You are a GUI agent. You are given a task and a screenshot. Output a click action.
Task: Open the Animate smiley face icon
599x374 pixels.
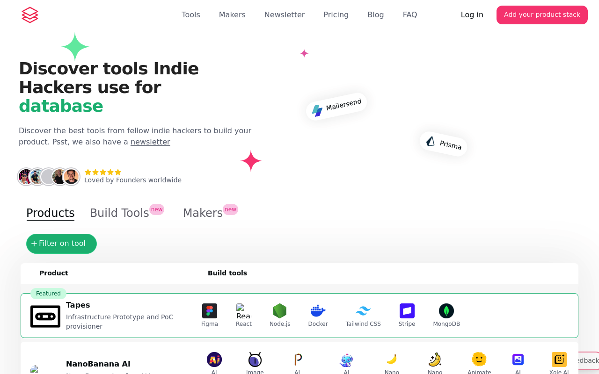(x=479, y=360)
